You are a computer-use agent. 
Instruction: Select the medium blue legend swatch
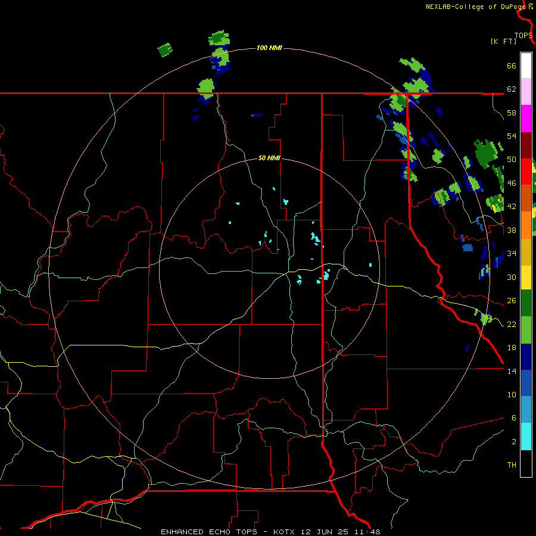(x=526, y=383)
